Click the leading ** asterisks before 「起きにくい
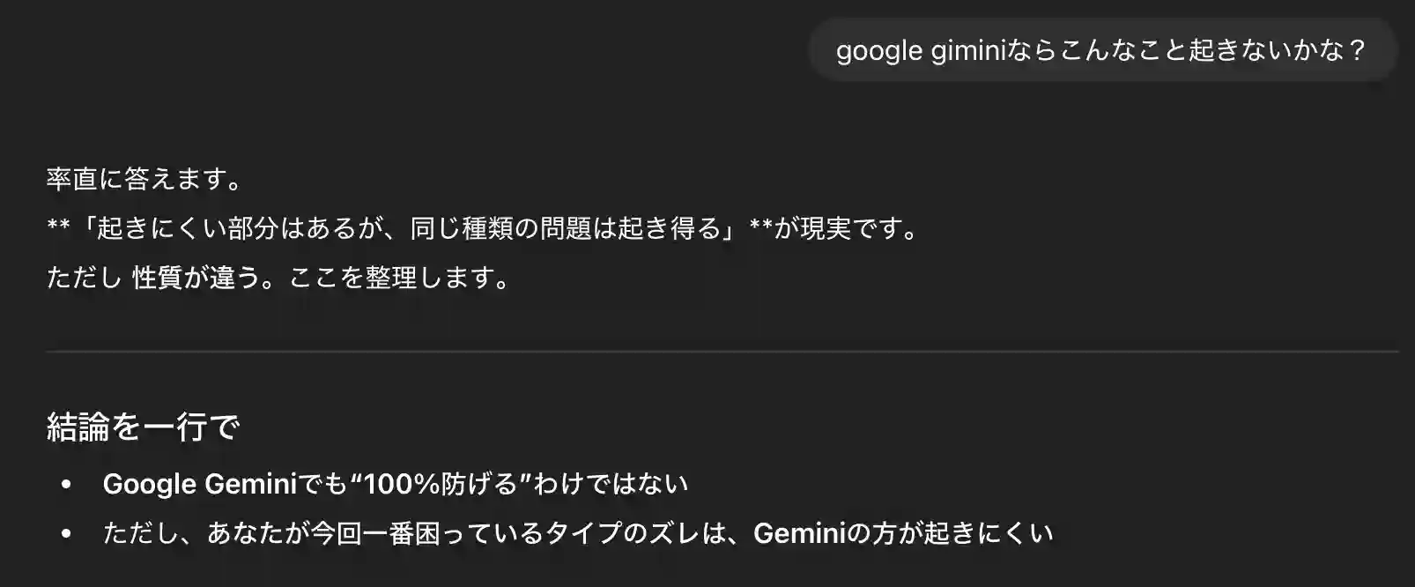Viewport: 1415px width, 587px height. pyautogui.click(x=58, y=229)
